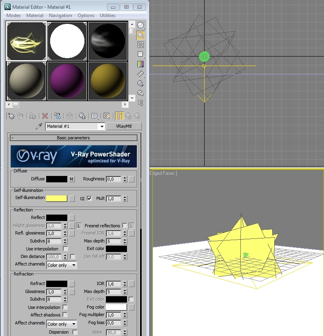Select the Pick Material from Object eyedropper
Image resolution: width=324 pixels, height=336 pixels.
coord(39,126)
